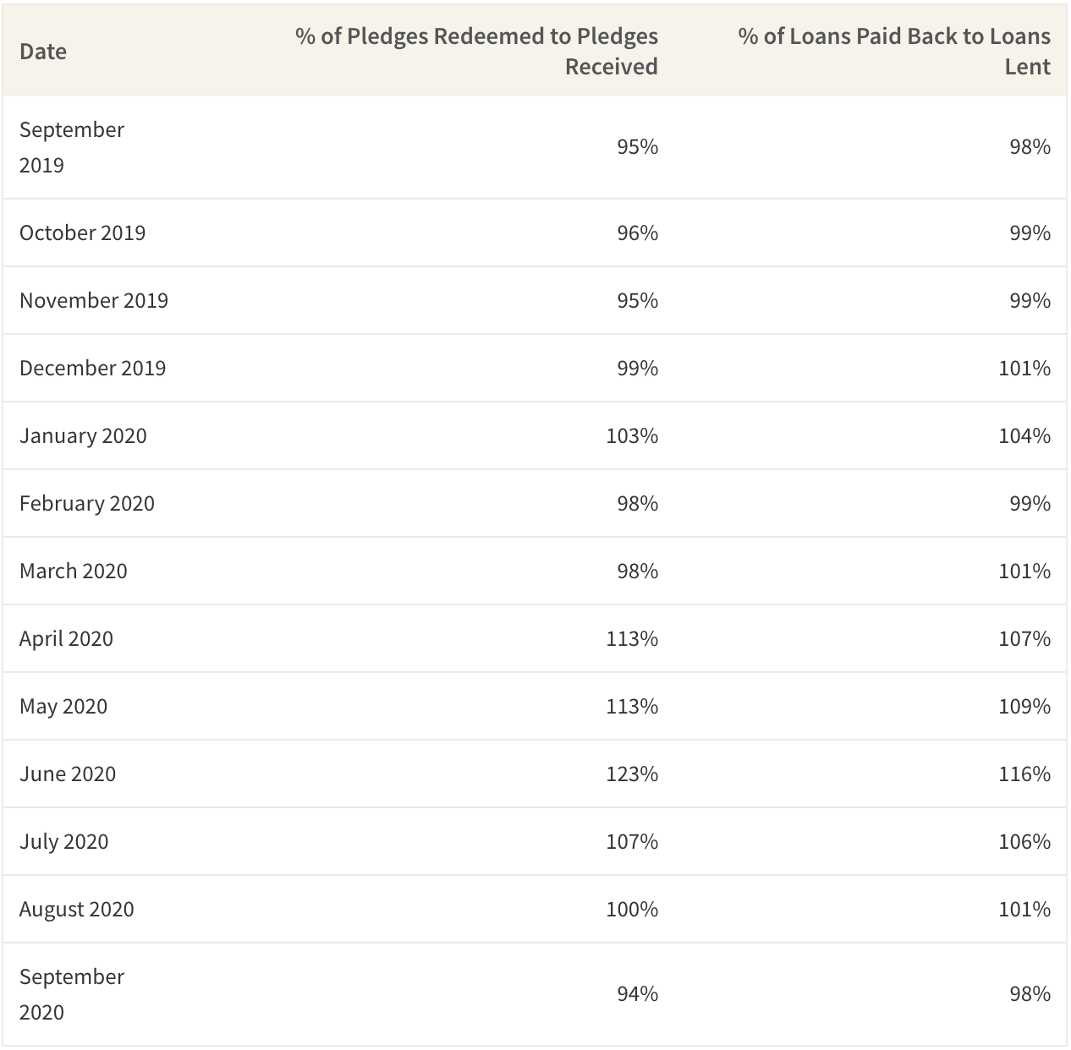1071x1050 pixels.
Task: Click December 2019 loans value 101%
Action: [1024, 368]
